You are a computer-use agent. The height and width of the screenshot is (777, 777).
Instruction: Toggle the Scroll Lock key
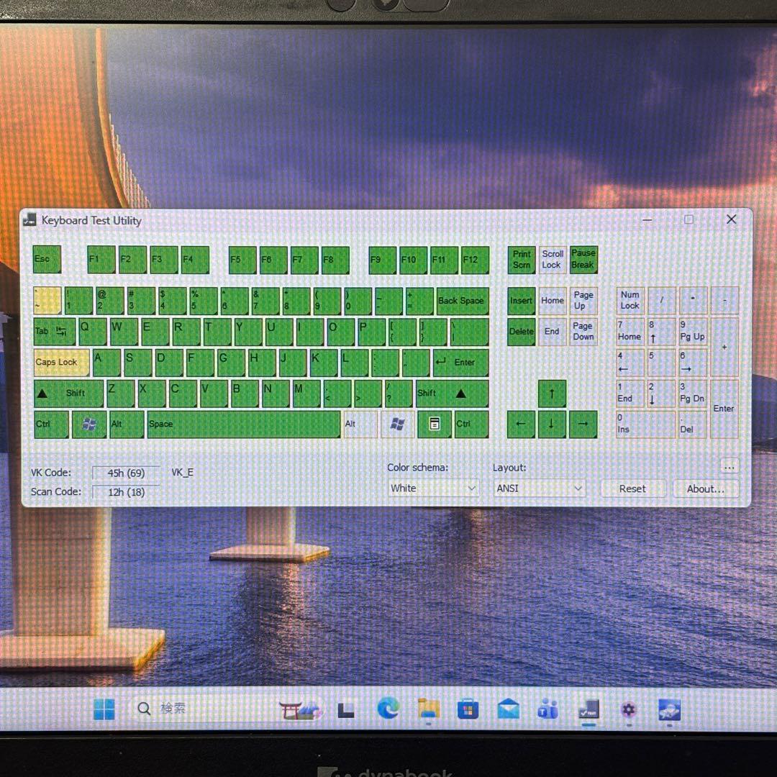pyautogui.click(x=552, y=259)
